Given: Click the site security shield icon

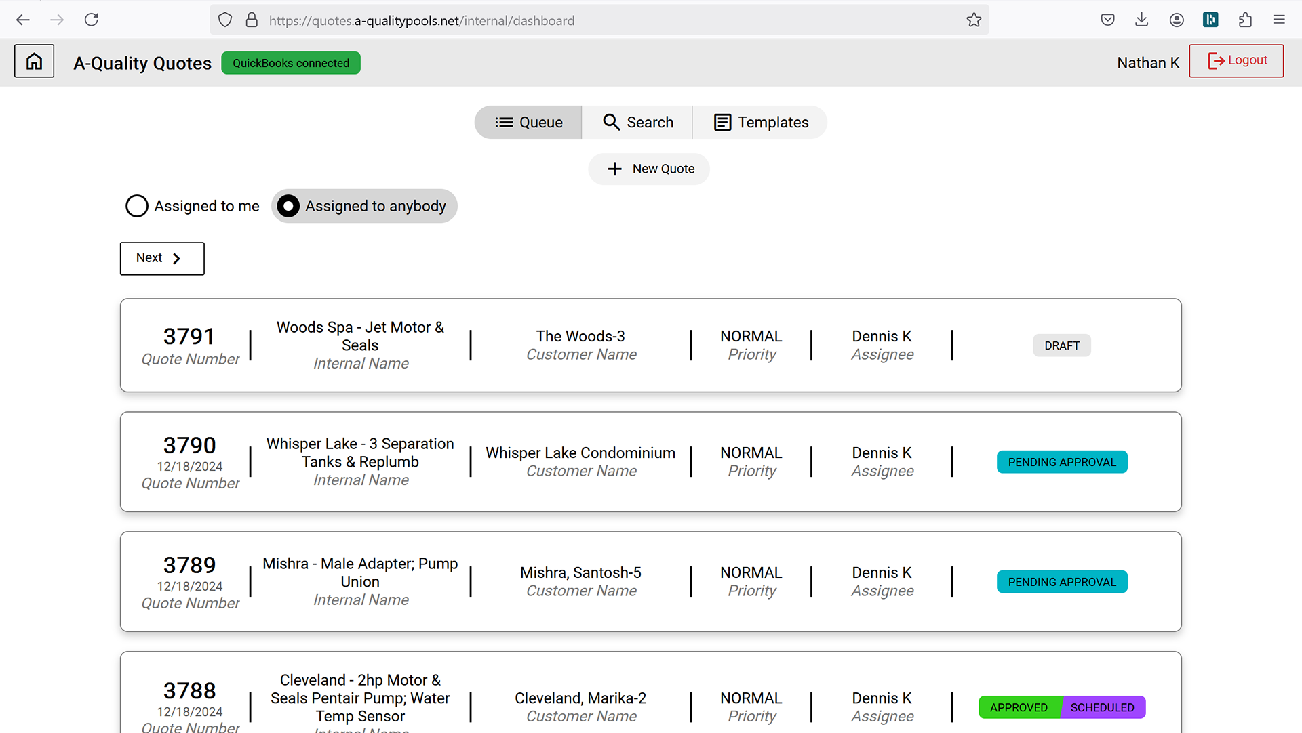Looking at the screenshot, I should coord(225,20).
